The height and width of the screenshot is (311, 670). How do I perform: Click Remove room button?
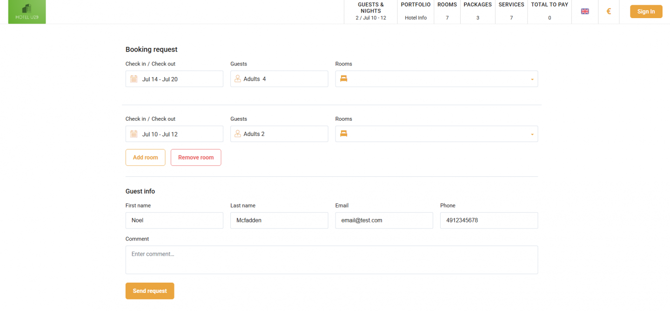[196, 157]
